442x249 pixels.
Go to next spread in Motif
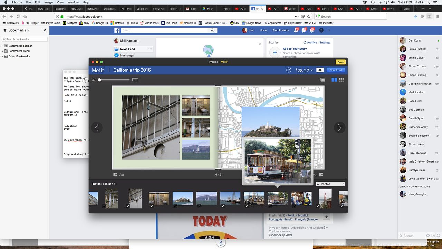pyautogui.click(x=339, y=128)
